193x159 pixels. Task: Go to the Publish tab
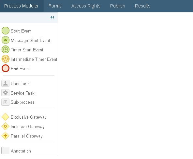118,6
